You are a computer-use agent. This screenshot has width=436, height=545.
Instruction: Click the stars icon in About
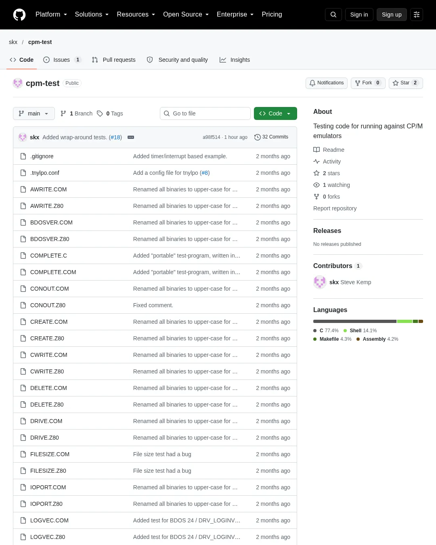317,173
